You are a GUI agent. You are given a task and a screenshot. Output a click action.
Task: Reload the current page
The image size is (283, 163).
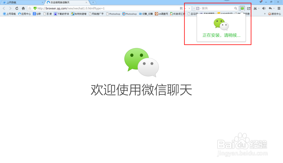pos(17,8)
